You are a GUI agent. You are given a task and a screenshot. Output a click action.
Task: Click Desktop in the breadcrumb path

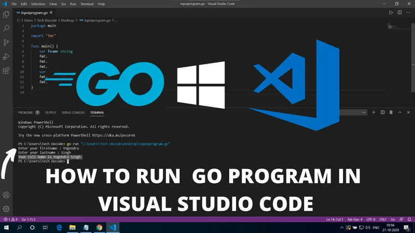67,20
